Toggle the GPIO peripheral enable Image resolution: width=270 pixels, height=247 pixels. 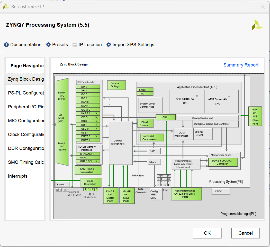88,117
